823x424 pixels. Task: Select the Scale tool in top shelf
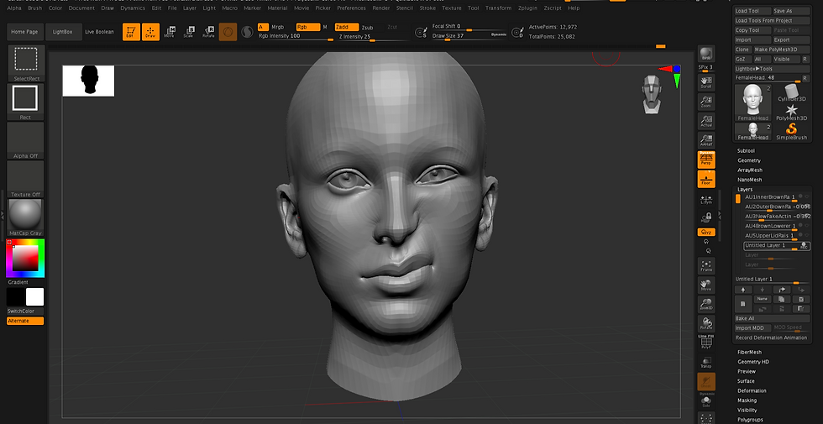(189, 32)
